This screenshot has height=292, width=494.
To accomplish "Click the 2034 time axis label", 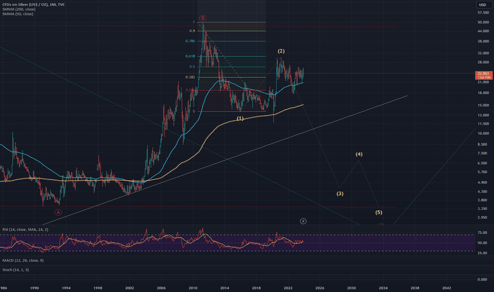I will tap(383, 288).
